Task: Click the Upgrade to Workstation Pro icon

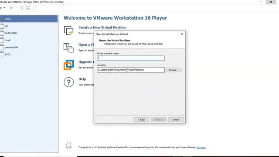Action: click(69, 65)
